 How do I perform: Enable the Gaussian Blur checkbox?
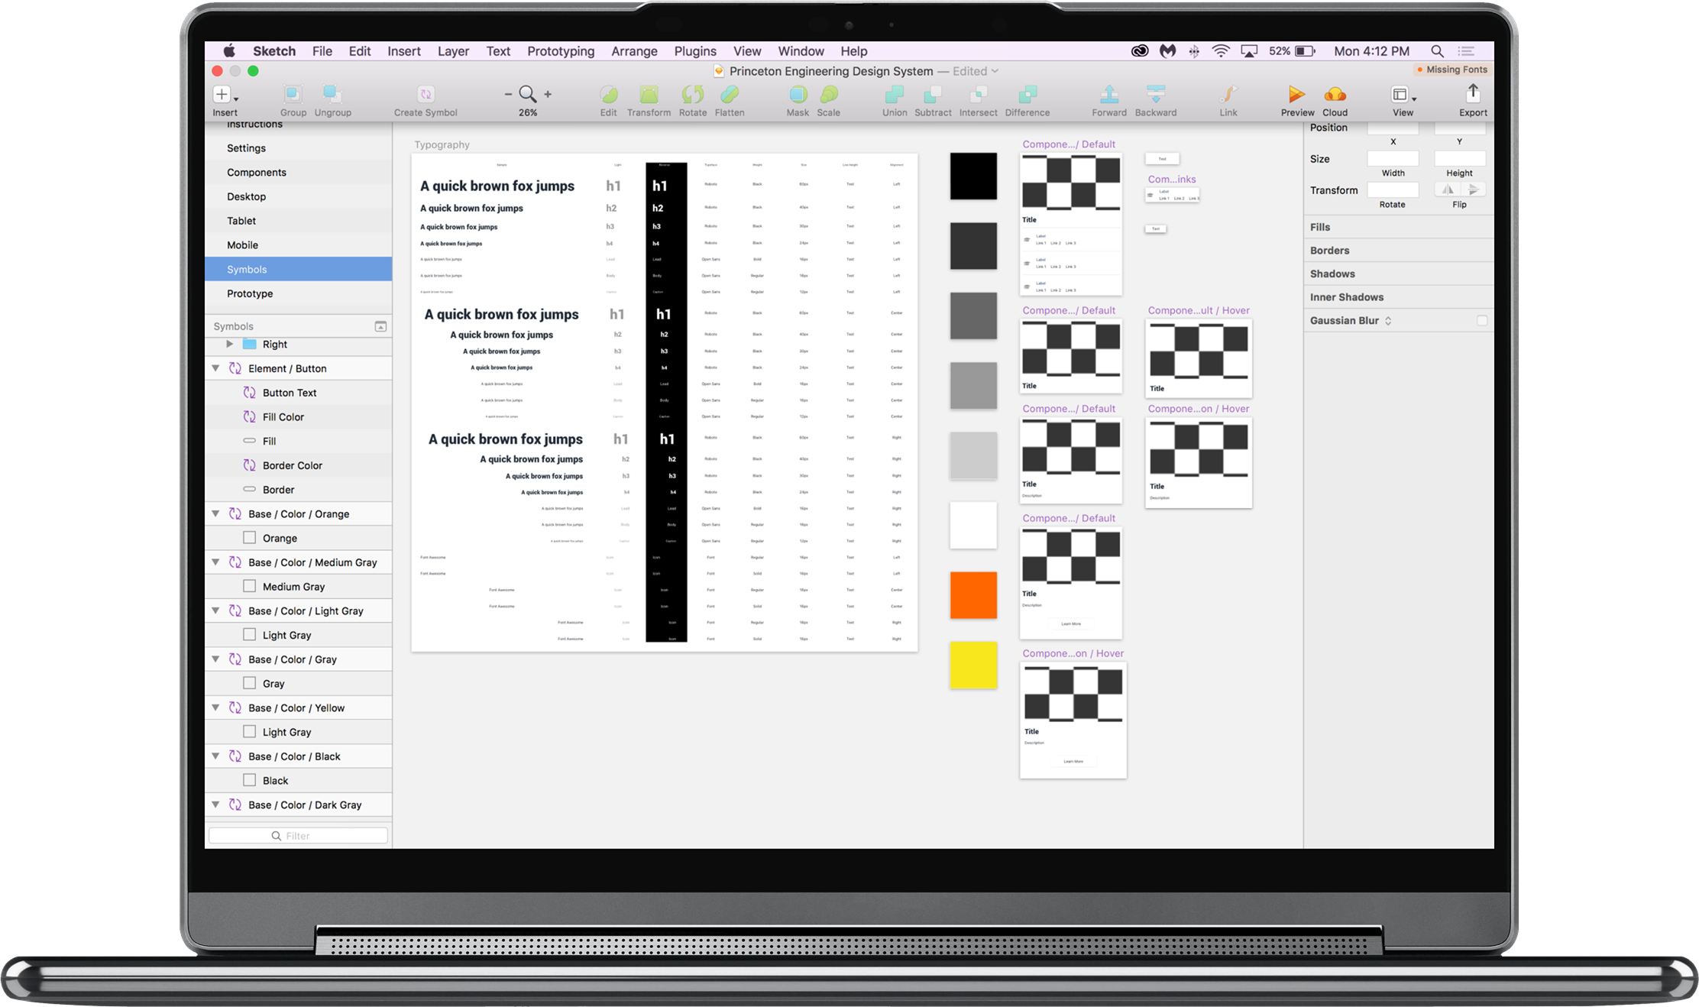point(1482,321)
